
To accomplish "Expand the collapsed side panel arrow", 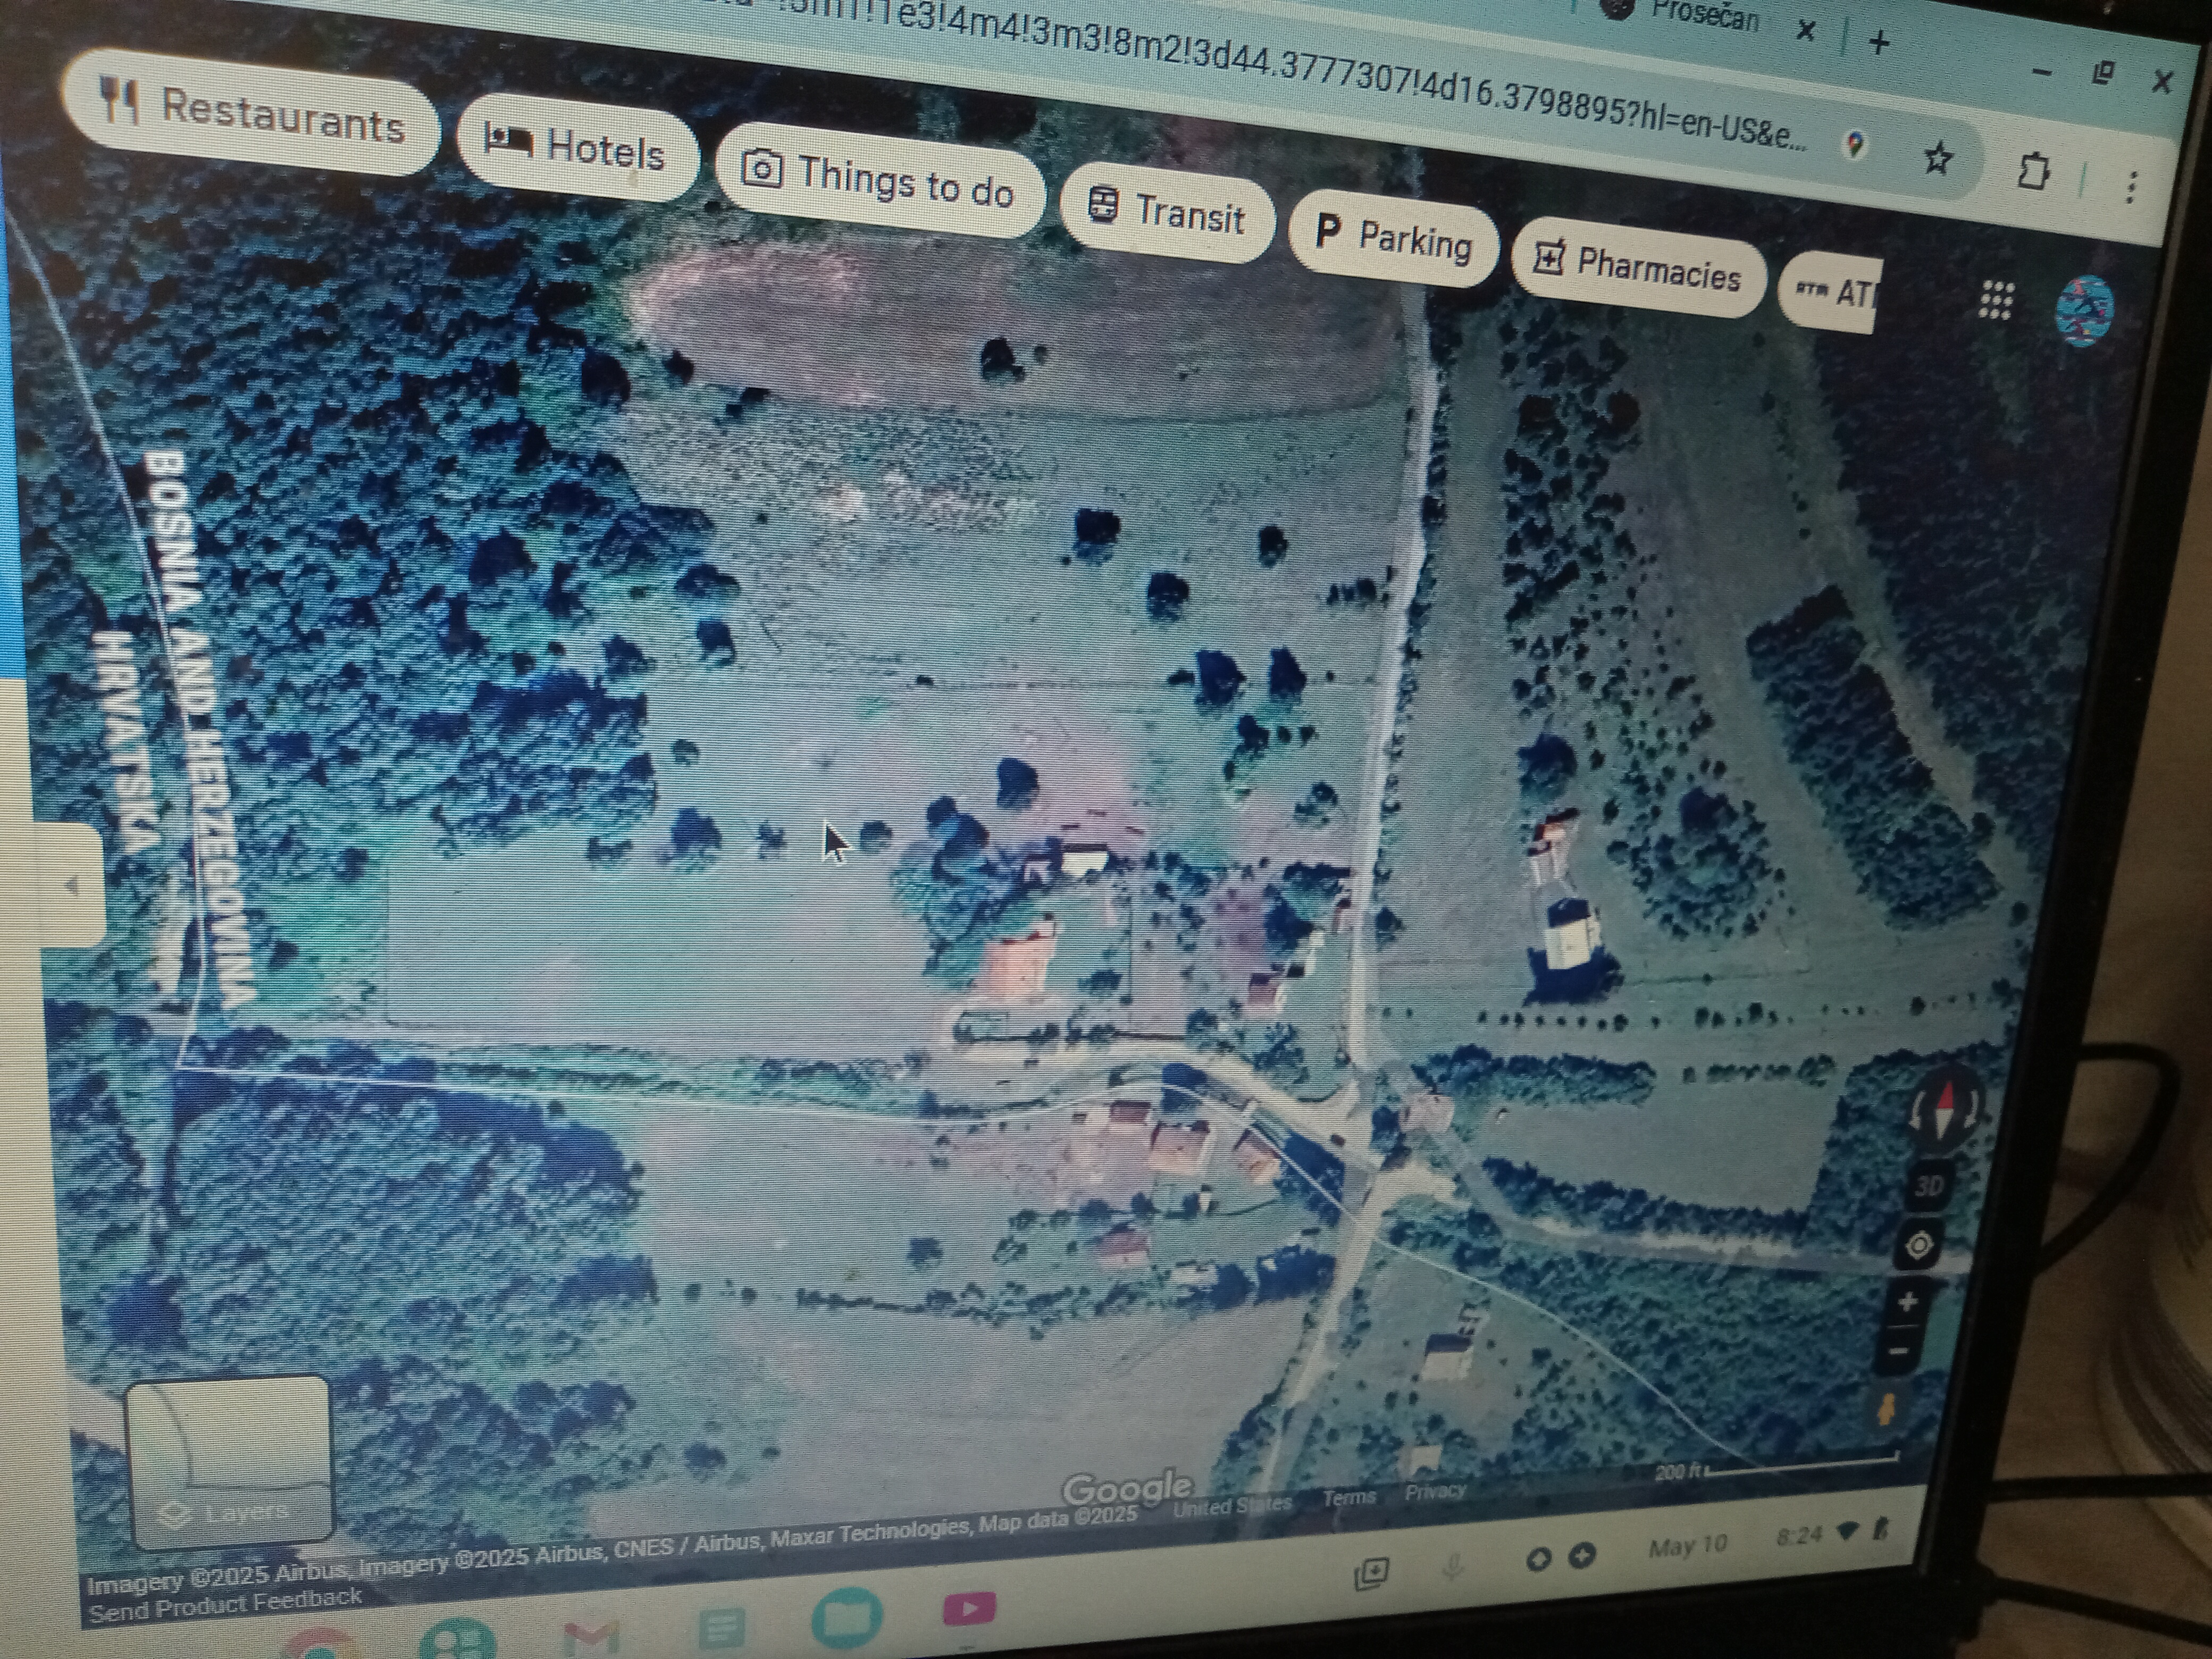I will click(x=71, y=885).
